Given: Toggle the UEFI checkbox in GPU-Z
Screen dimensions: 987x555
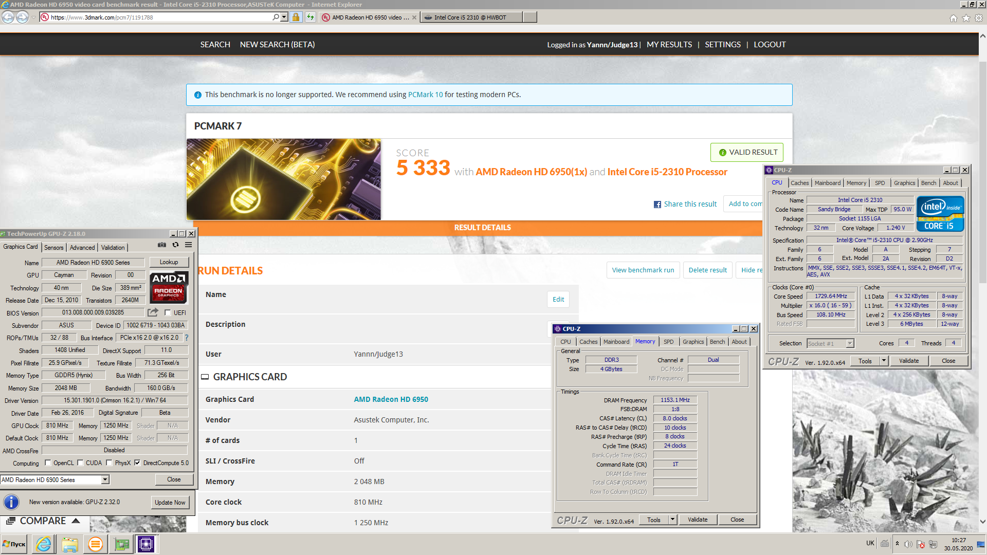Looking at the screenshot, I should (x=168, y=312).
